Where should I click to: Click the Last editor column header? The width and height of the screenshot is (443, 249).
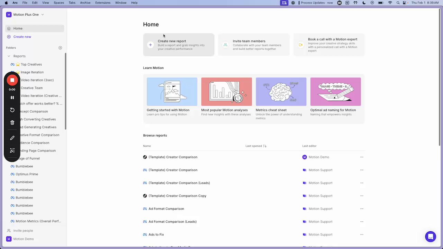(309, 146)
